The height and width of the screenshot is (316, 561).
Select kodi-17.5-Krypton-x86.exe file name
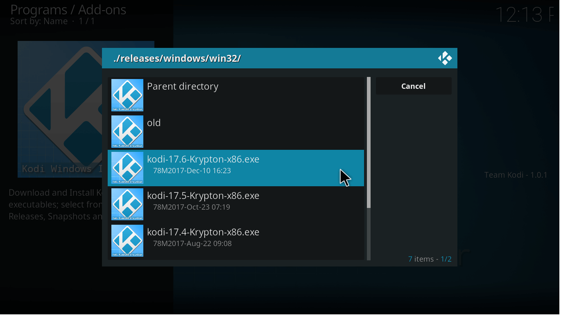click(203, 196)
